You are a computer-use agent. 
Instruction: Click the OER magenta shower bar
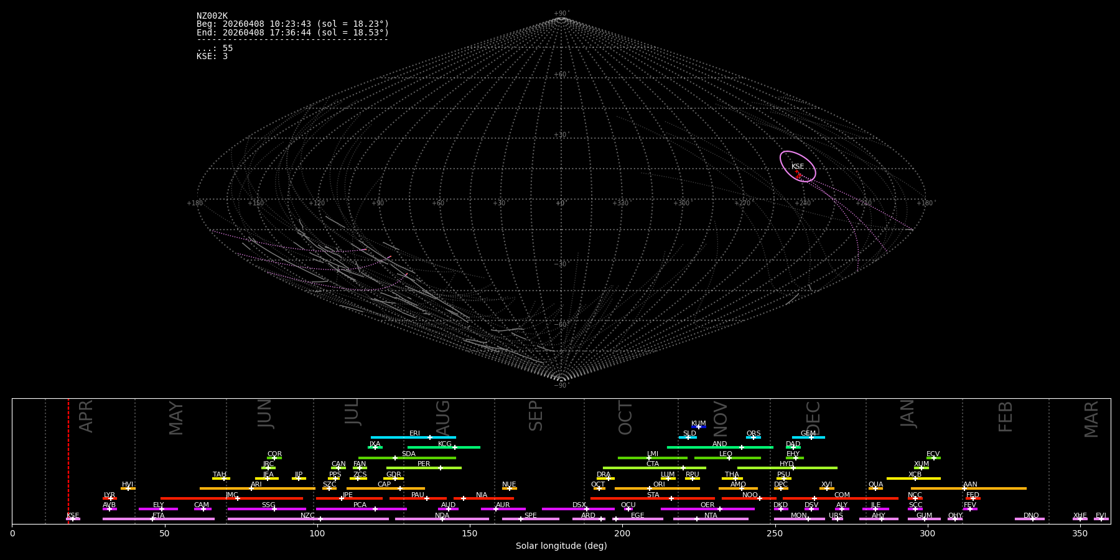point(707,509)
